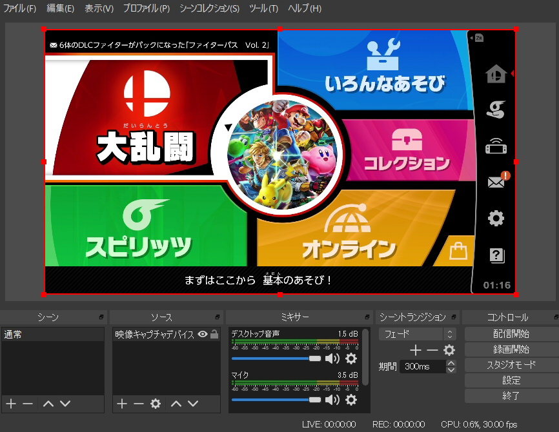Decrease 期間 duration with down arrow
The width and height of the screenshot is (559, 432).
(451, 369)
